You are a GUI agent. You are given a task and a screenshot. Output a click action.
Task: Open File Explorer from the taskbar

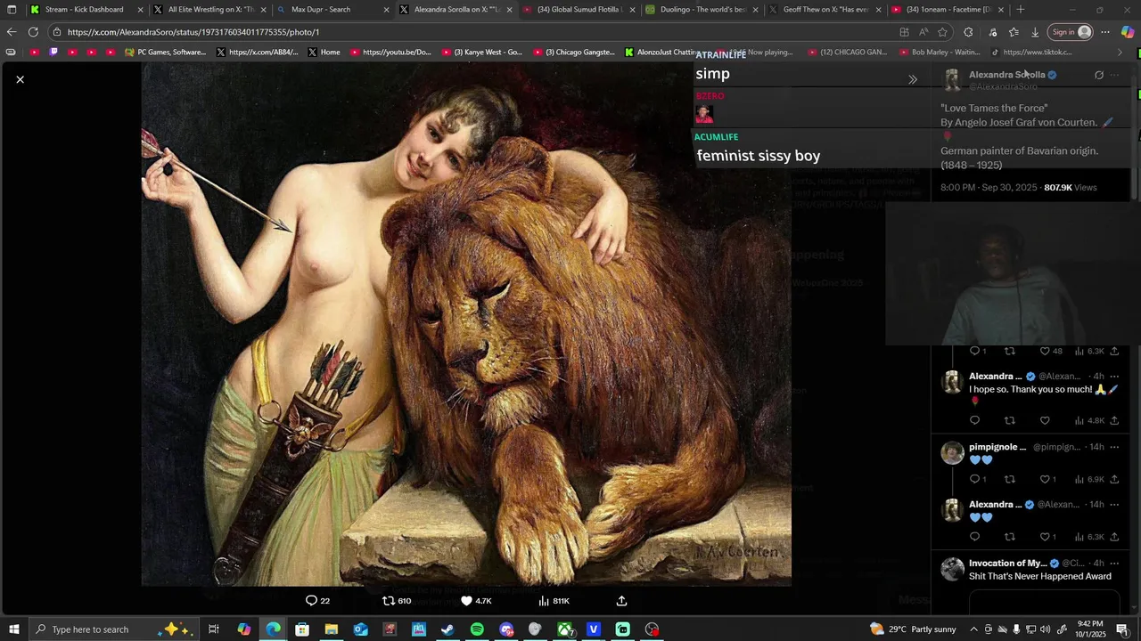[x=331, y=629]
